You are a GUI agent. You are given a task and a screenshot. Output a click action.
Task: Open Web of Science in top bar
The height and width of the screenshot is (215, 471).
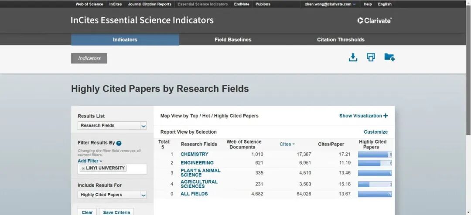point(89,4)
